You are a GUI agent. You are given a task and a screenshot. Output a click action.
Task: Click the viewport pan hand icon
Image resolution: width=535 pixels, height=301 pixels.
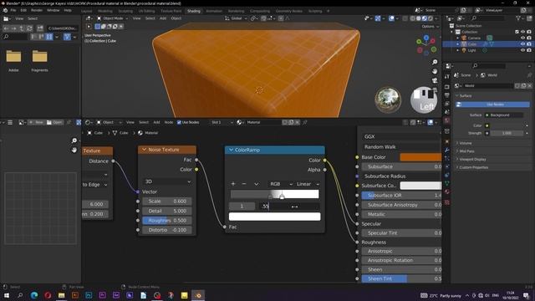pyautogui.click(x=435, y=71)
